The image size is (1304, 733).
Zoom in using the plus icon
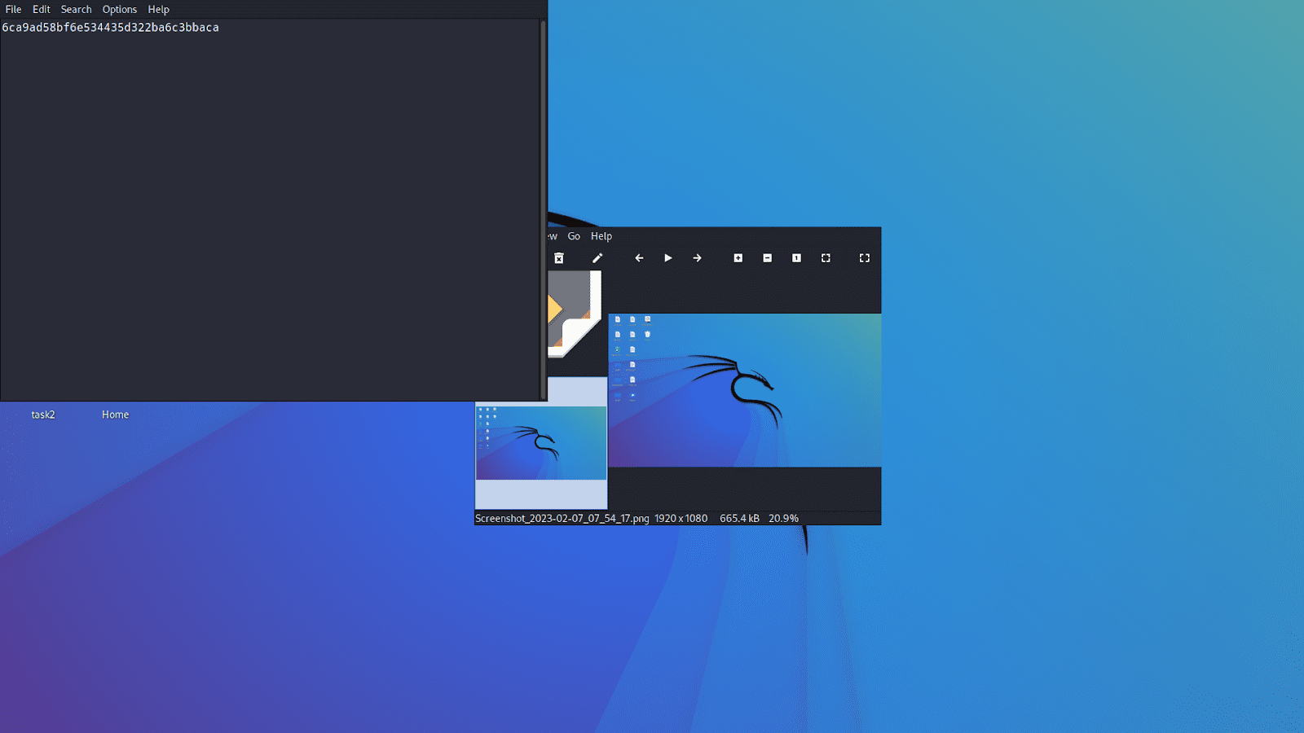tap(738, 258)
